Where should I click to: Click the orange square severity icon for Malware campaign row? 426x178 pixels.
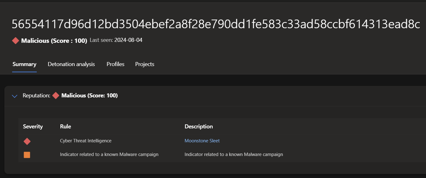tap(27, 154)
